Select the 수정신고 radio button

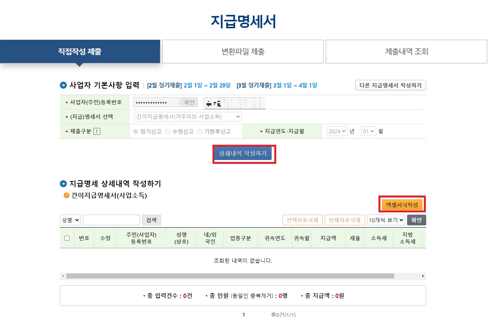click(167, 131)
